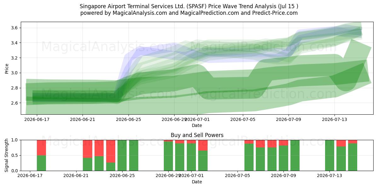Click 2026-07-05 date tick under the price chart
The image size is (378, 189).
click(x=243, y=119)
